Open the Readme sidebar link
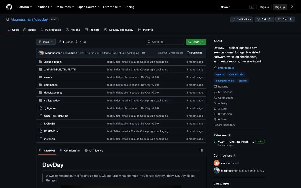This screenshot has height=188, width=301. pyautogui.click(x=221, y=87)
